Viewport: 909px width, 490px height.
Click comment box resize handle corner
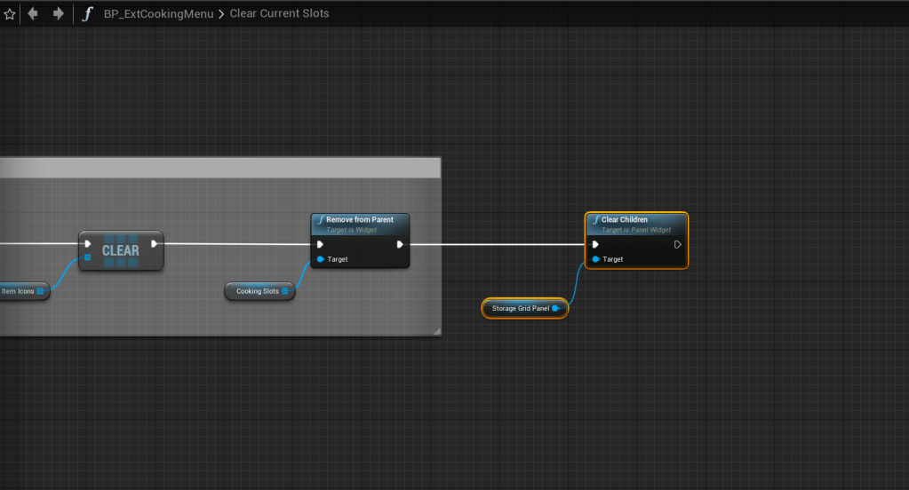click(x=437, y=331)
